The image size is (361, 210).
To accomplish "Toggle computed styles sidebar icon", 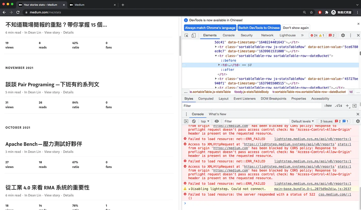I will [x=355, y=106].
